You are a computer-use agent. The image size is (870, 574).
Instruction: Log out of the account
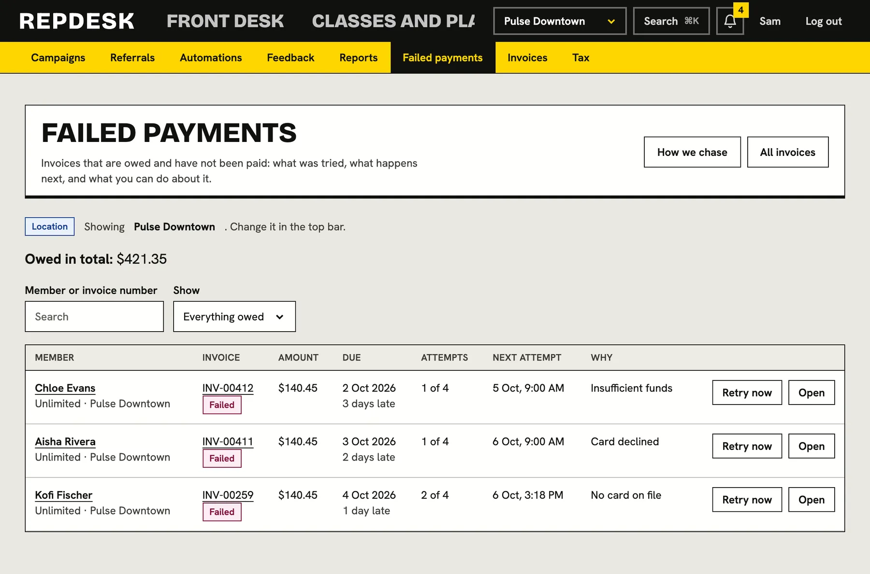pos(824,21)
